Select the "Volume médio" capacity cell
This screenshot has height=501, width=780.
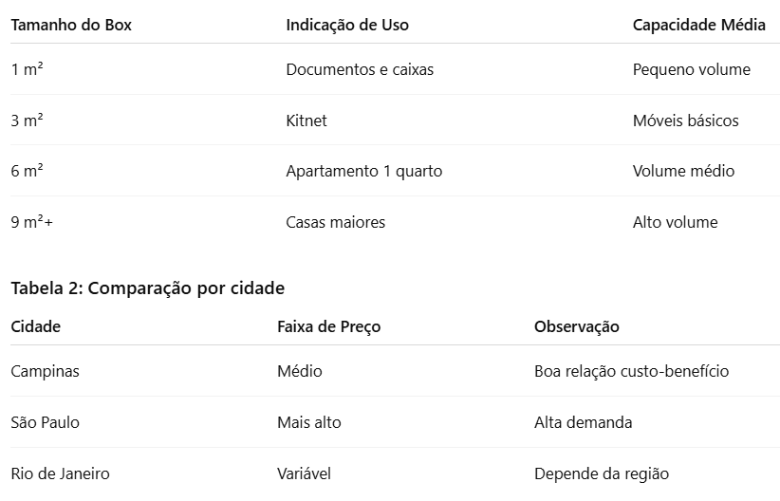(683, 172)
